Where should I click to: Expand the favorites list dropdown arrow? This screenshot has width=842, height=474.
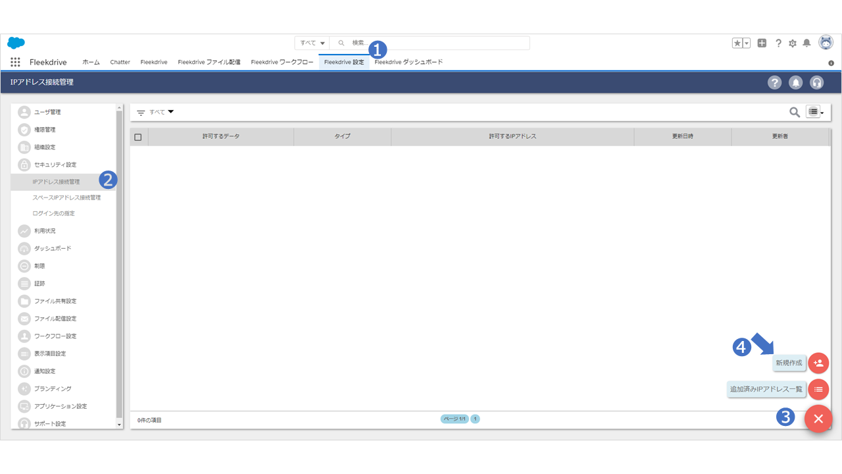pyautogui.click(x=747, y=43)
